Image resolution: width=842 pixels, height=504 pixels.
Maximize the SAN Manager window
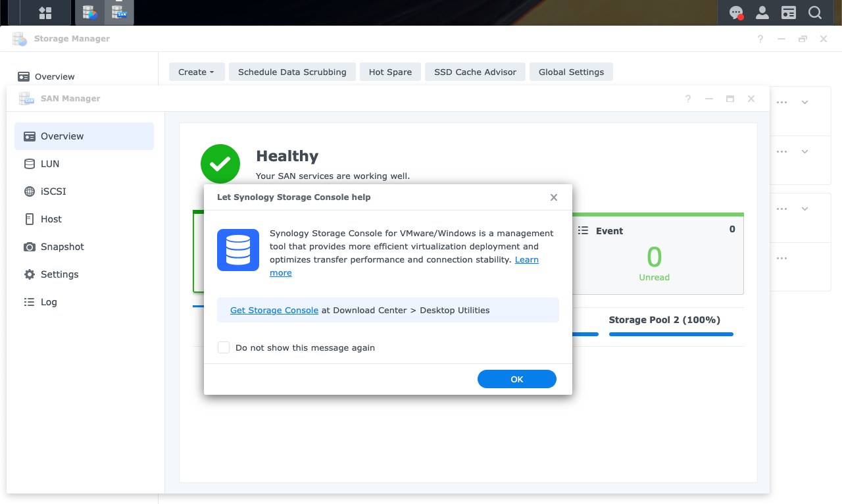(730, 99)
